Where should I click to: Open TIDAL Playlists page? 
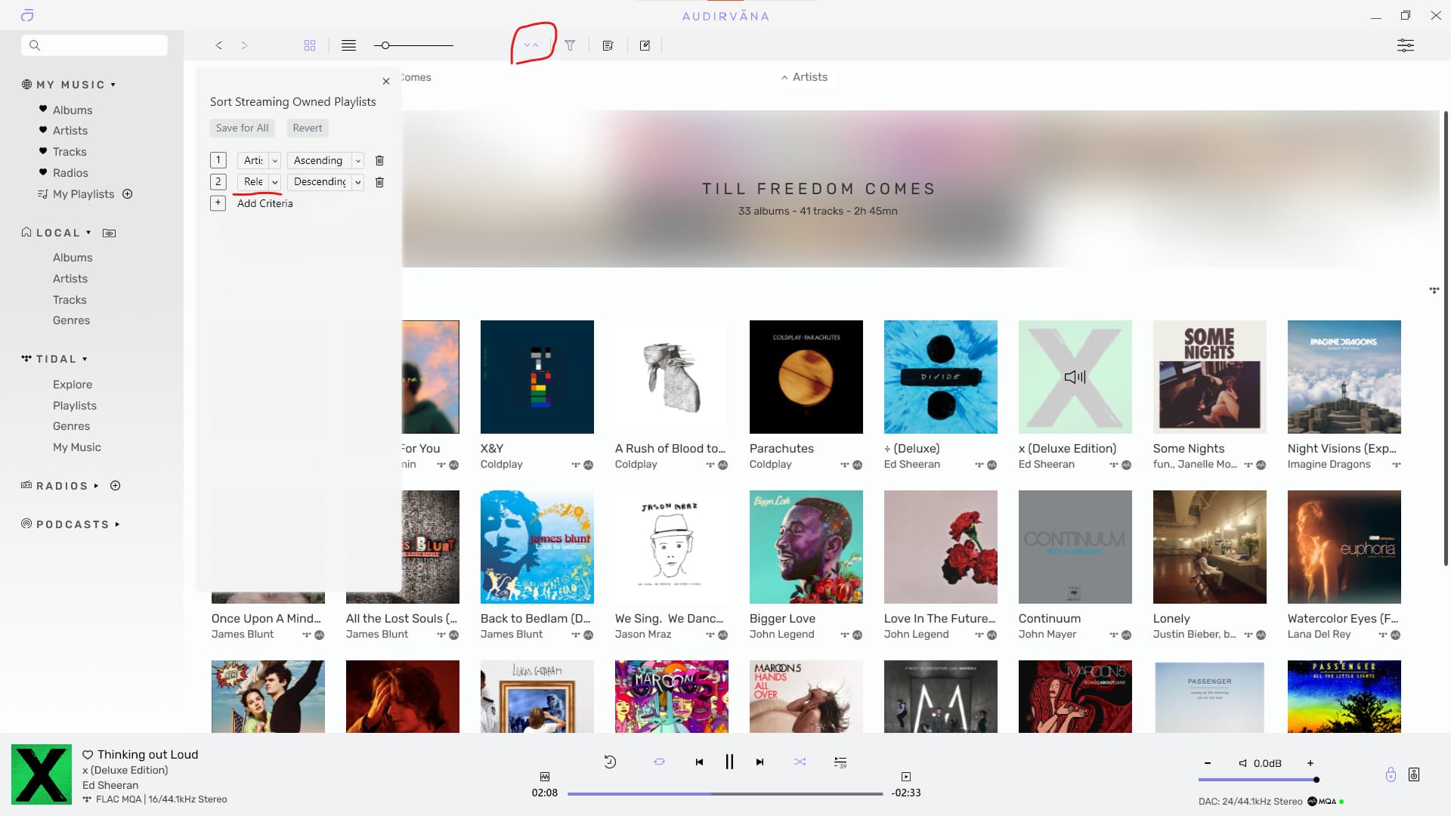pyautogui.click(x=75, y=406)
